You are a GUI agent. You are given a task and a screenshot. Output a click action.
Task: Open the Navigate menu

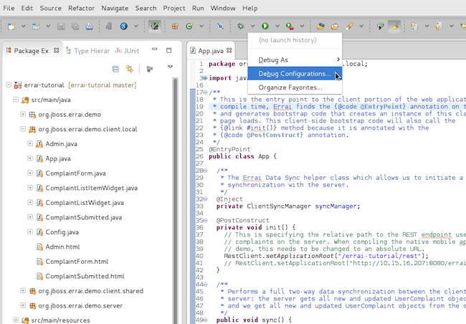point(115,9)
